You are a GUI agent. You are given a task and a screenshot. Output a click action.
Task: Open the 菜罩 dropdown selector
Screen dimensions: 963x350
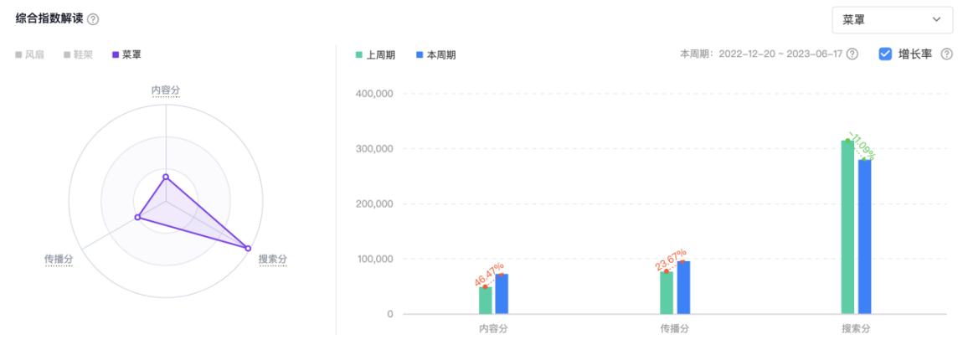892,20
